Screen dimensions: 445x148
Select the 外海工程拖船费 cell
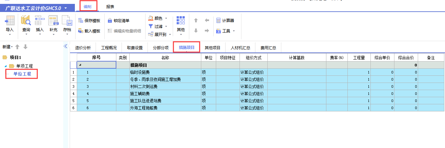coord(165,108)
